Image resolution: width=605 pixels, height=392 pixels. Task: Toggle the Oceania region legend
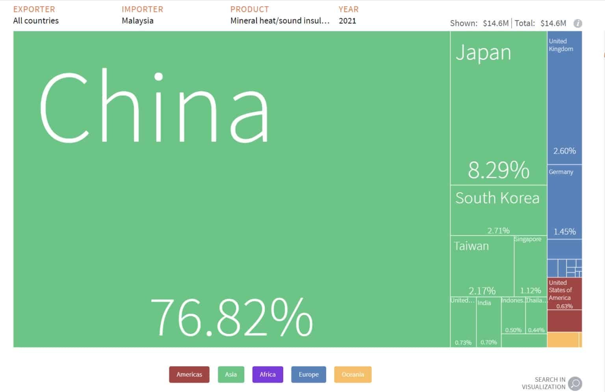pos(353,375)
